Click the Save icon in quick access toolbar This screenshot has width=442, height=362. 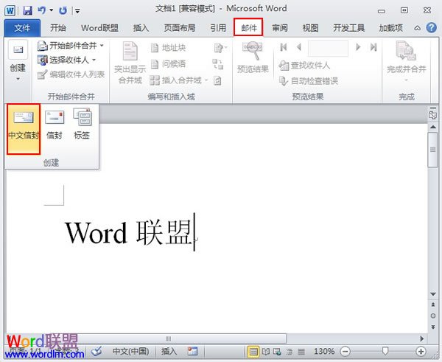27,11
